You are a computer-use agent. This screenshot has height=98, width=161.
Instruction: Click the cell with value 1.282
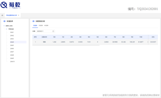pyautogui.click(x=54, y=42)
